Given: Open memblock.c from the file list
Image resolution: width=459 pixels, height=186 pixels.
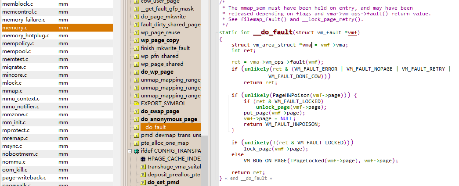Looking at the screenshot, I should tap(57, 4).
